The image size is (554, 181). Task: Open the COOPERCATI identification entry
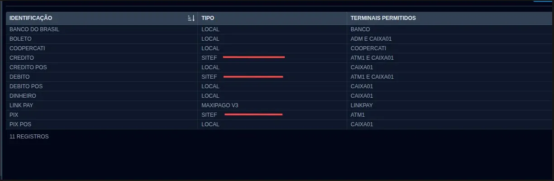tap(27, 48)
